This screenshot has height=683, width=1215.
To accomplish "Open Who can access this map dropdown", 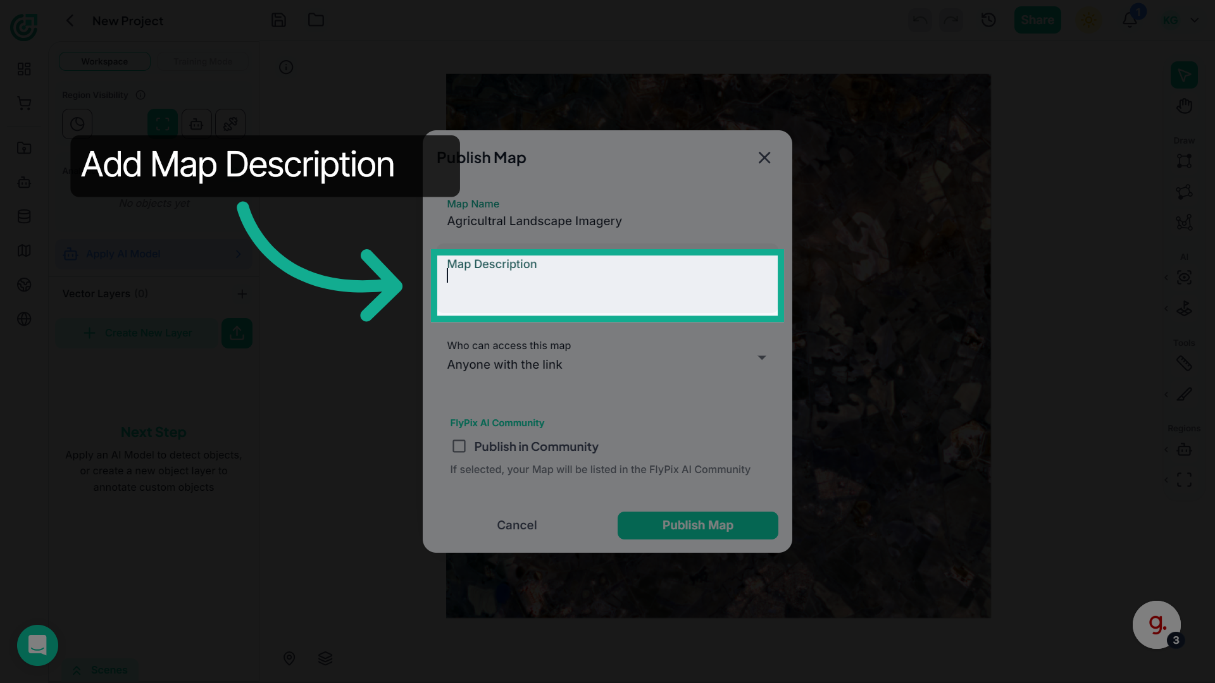I will (607, 356).
